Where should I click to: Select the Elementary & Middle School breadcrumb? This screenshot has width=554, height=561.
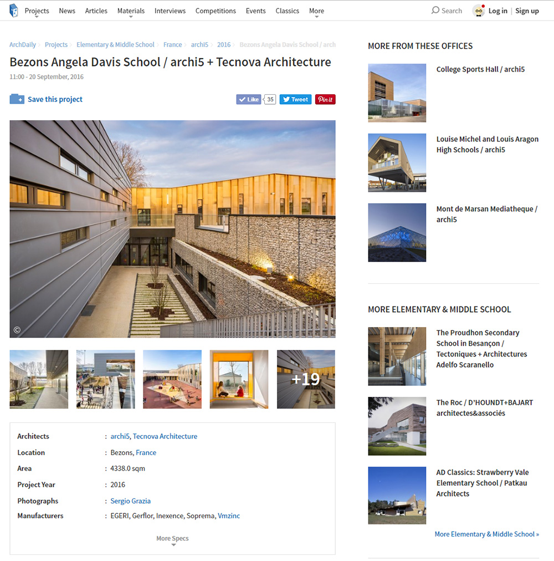[115, 45]
